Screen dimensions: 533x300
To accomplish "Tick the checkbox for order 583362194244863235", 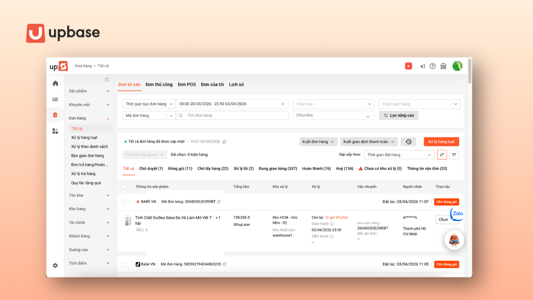I will click(124, 264).
